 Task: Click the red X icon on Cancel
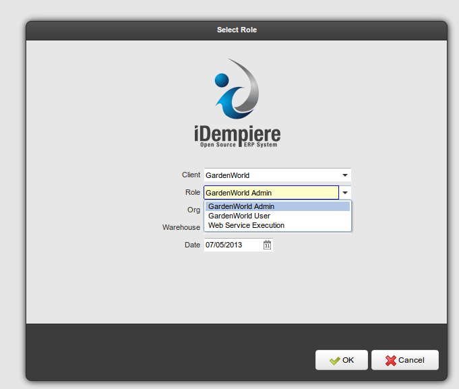point(391,361)
